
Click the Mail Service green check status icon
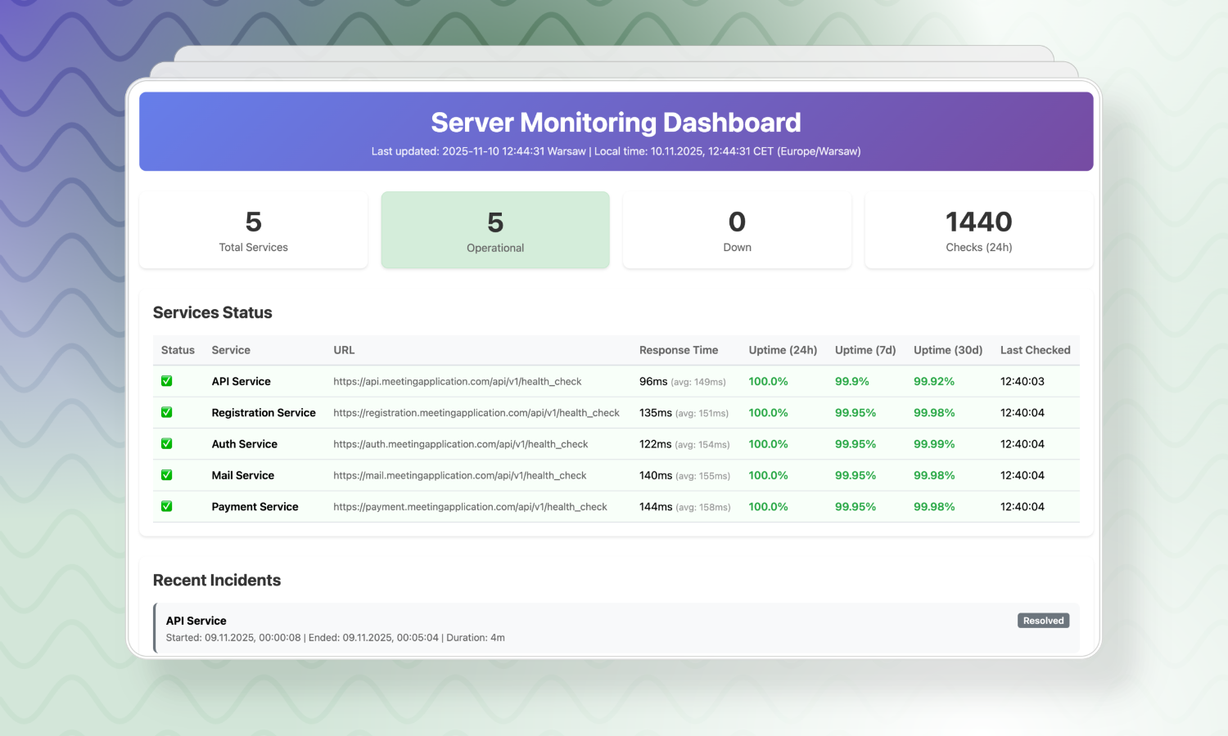tap(166, 475)
